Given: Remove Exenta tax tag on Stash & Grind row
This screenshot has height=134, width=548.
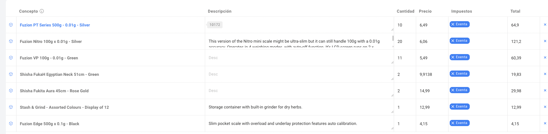Looking at the screenshot, I should pos(453,107).
